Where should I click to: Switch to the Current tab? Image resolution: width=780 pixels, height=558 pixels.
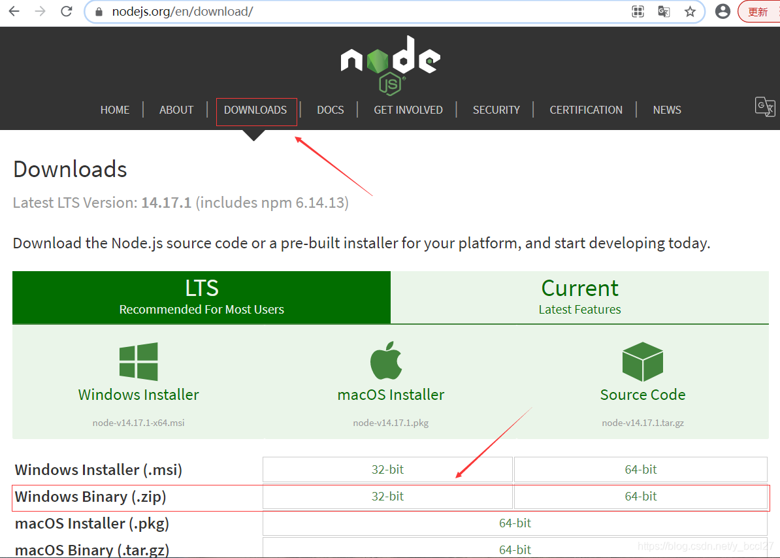coord(580,297)
